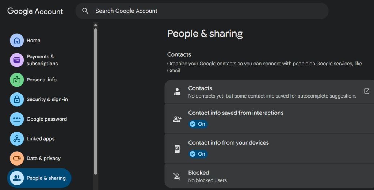
Task: Click the Google password asterisks icon
Action: coord(17,119)
